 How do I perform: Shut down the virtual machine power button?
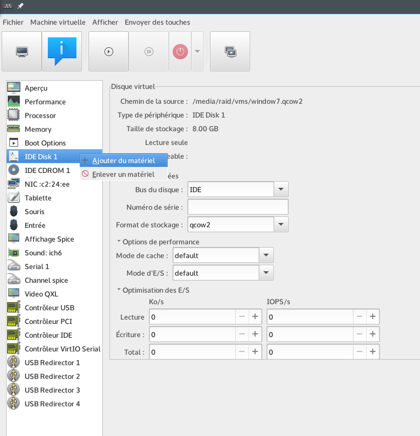(180, 52)
